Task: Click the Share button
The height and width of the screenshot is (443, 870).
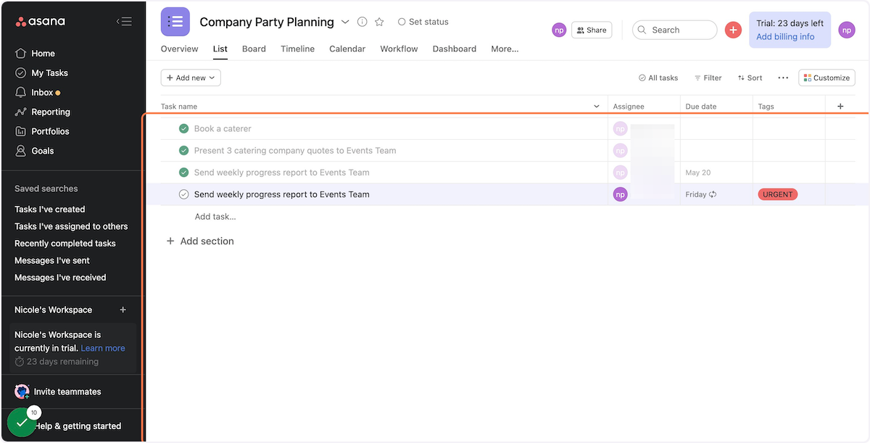Action: click(592, 30)
